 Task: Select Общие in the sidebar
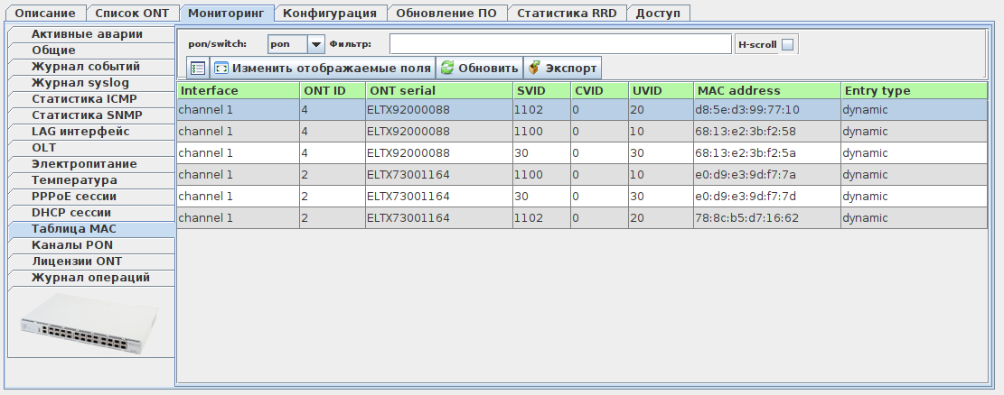pyautogui.click(x=91, y=51)
